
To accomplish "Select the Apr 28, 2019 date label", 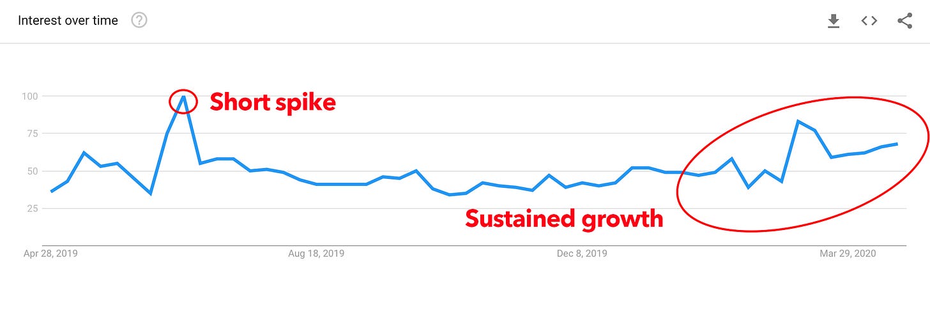I will [50, 254].
